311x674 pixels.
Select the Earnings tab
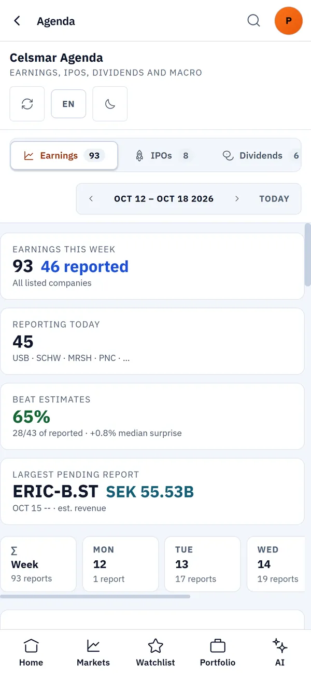64,156
